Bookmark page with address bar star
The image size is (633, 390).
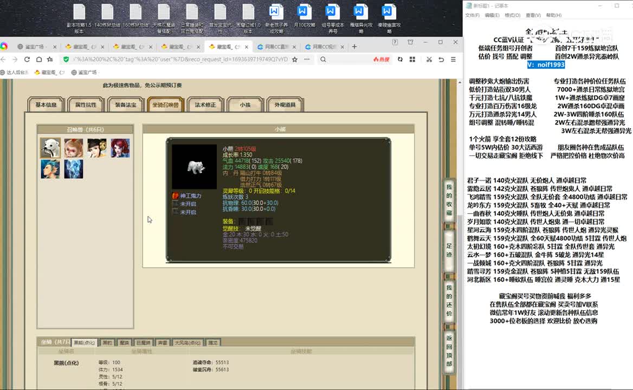pos(295,59)
